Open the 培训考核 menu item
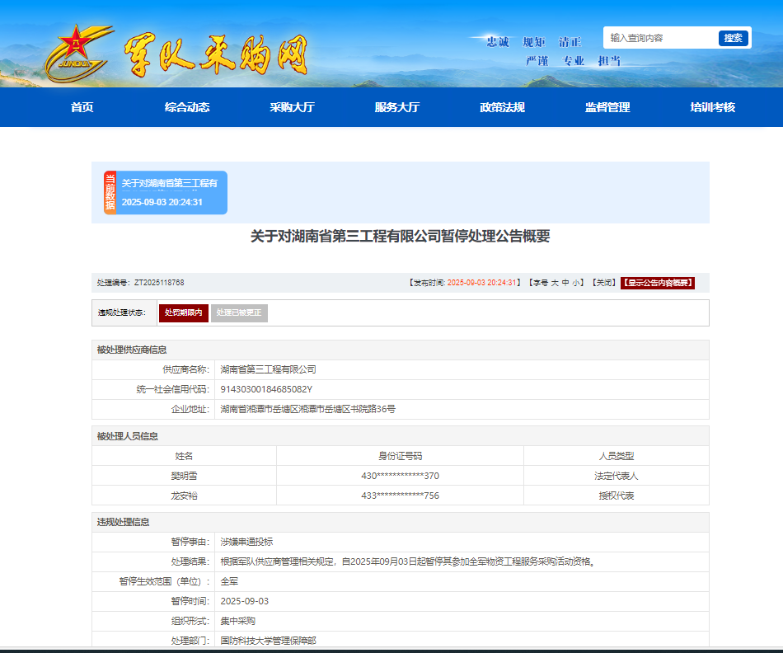This screenshot has height=653, width=783. pos(712,107)
